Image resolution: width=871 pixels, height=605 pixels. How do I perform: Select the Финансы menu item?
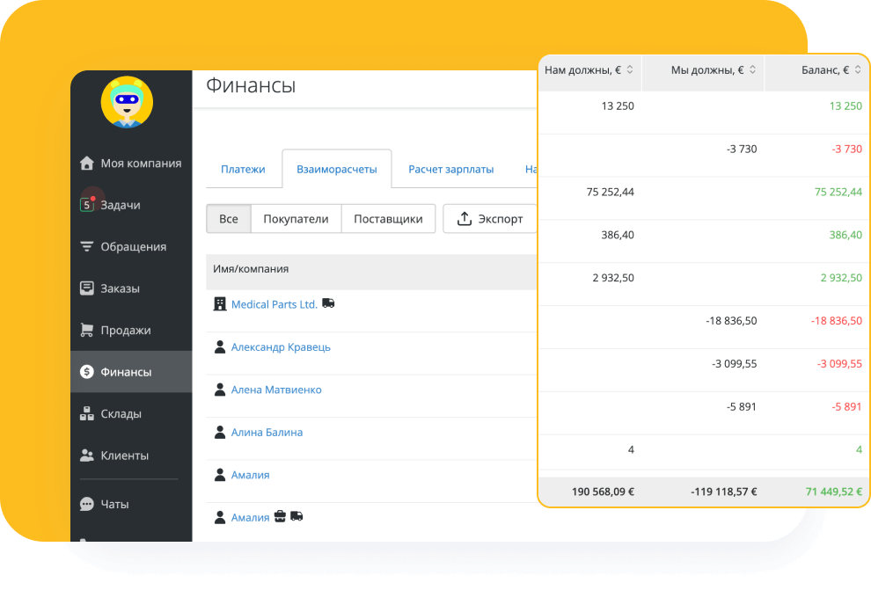(130, 372)
